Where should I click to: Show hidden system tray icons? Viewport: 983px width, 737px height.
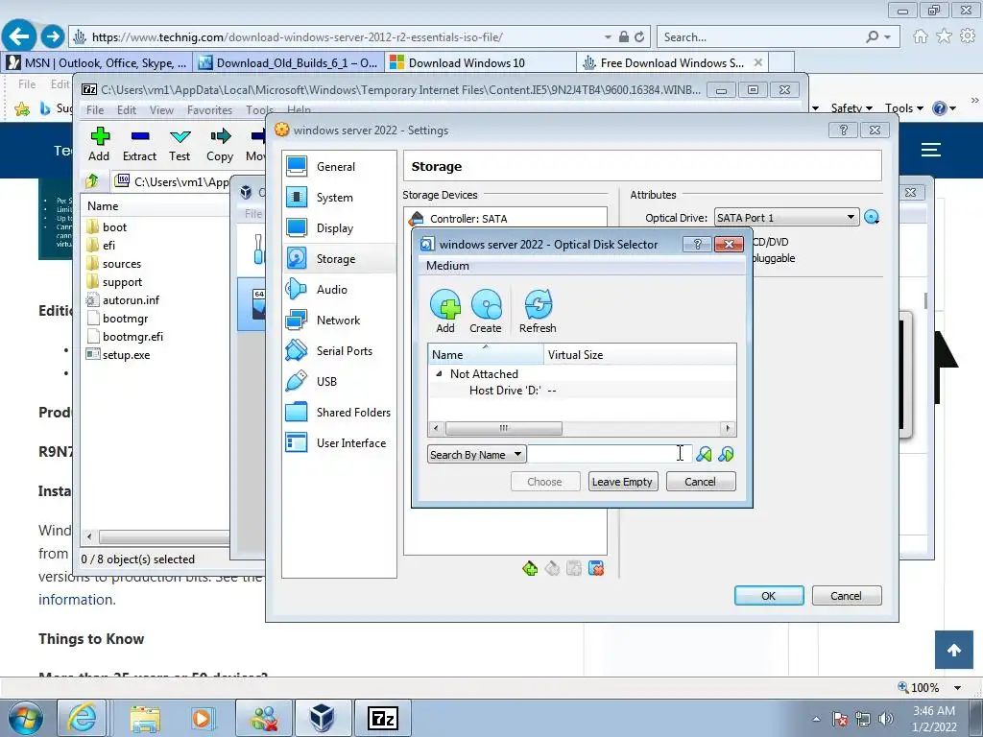(816, 719)
